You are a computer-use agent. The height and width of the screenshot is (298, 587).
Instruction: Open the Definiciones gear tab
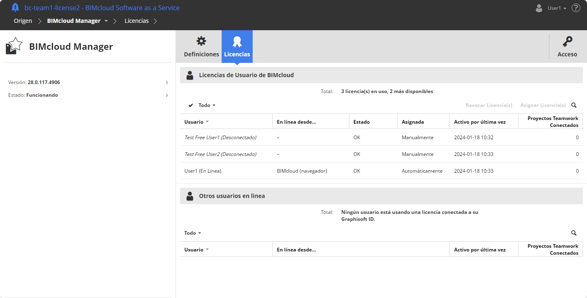pos(201,47)
